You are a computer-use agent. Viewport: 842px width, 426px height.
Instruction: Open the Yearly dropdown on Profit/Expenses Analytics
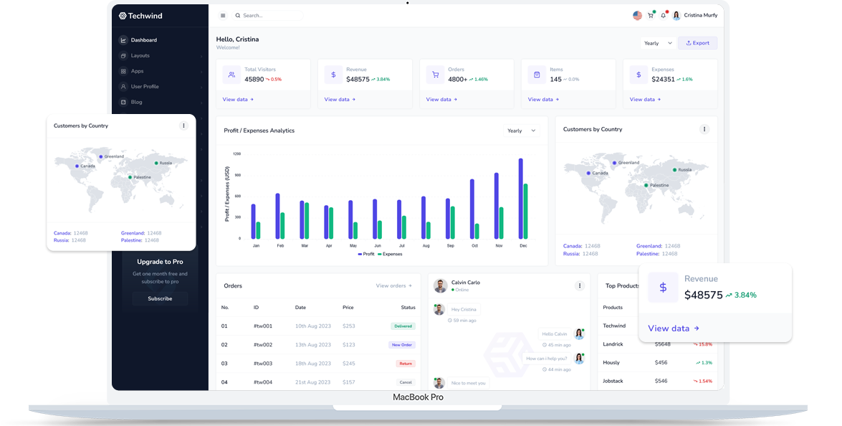[x=521, y=130]
